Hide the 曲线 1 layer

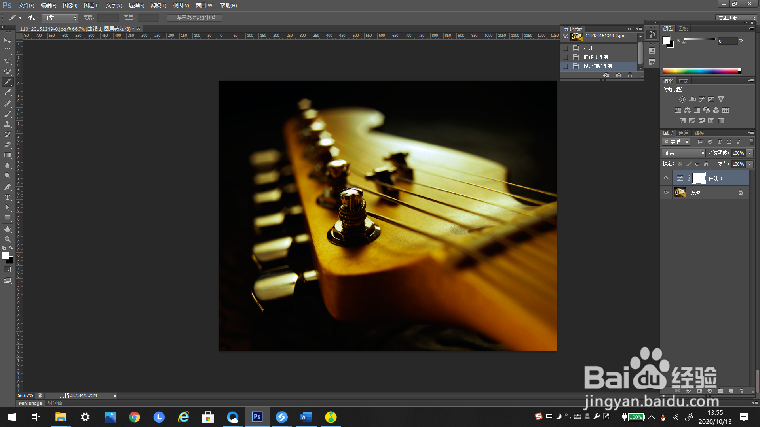tap(666, 178)
